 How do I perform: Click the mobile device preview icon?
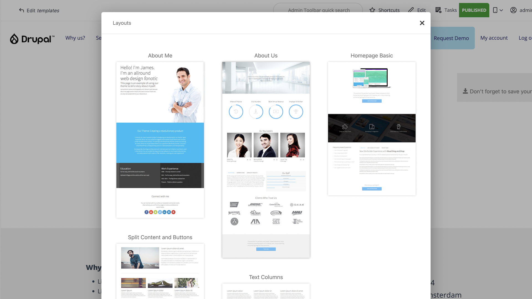tap(495, 10)
